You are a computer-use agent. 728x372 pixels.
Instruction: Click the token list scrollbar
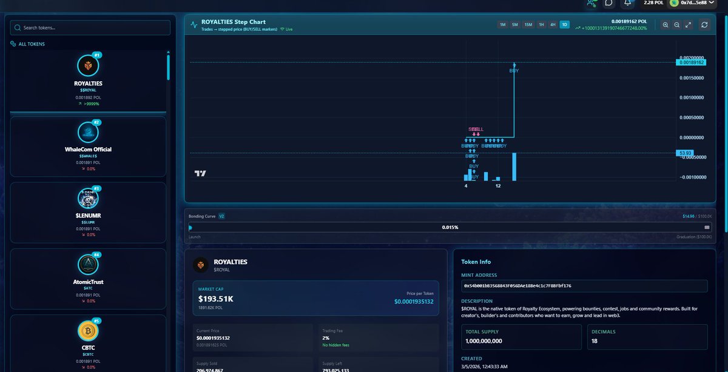(169, 67)
